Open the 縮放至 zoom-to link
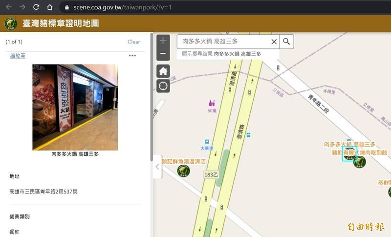 [x=18, y=56]
